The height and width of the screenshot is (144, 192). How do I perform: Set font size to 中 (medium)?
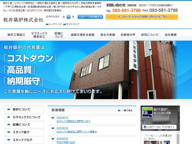tap(68, 17)
